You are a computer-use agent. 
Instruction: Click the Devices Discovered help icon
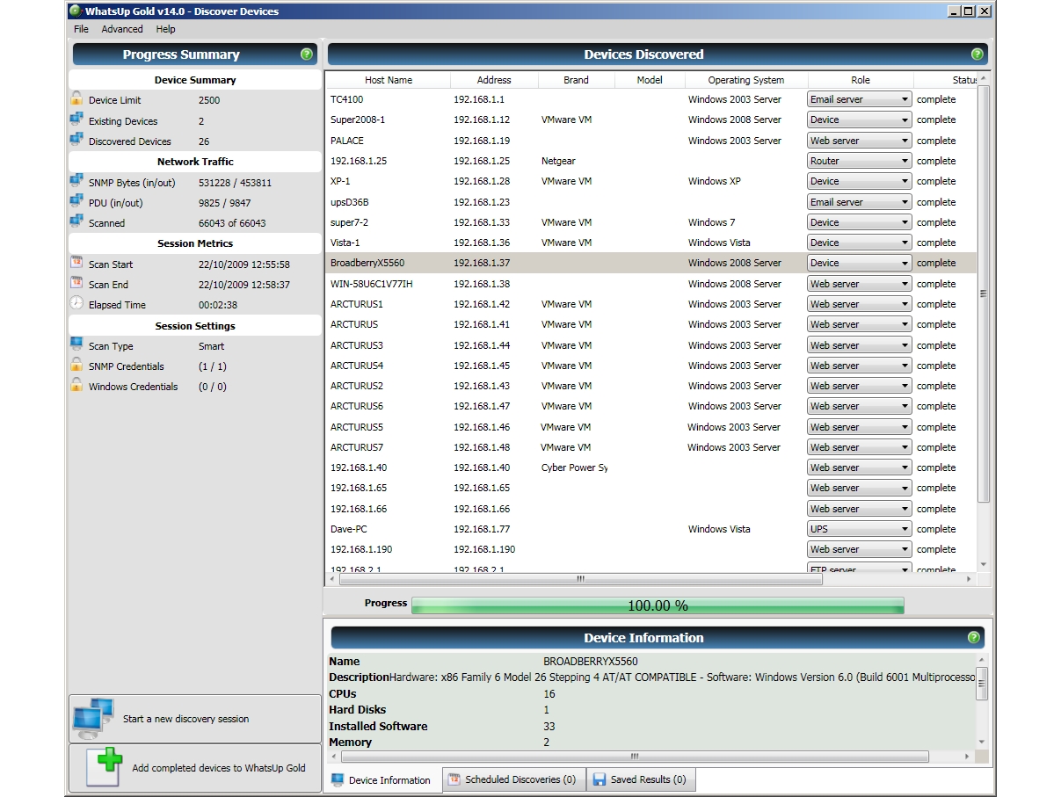[977, 54]
